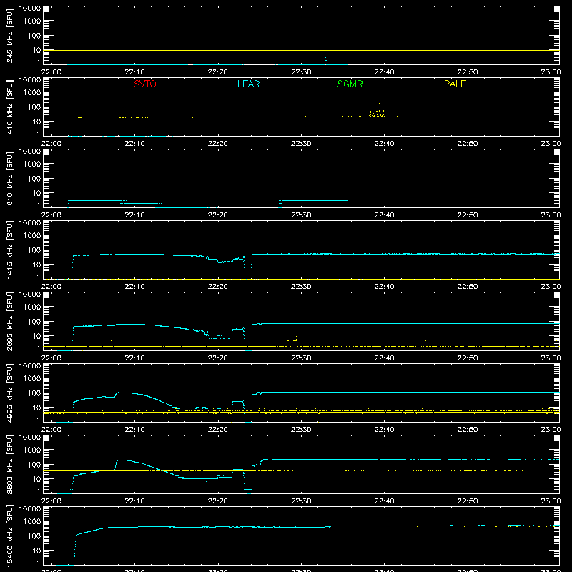Select the 4995 MHz [SFU] axis title
The image size is (572, 572).
(x=10, y=393)
